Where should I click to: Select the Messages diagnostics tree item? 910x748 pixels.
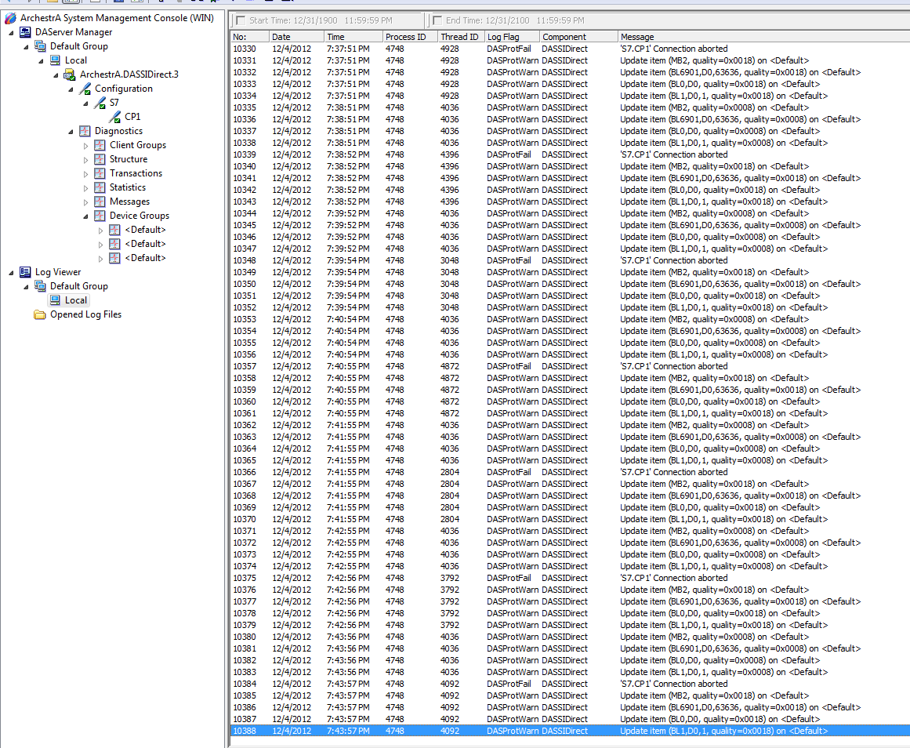click(x=129, y=202)
